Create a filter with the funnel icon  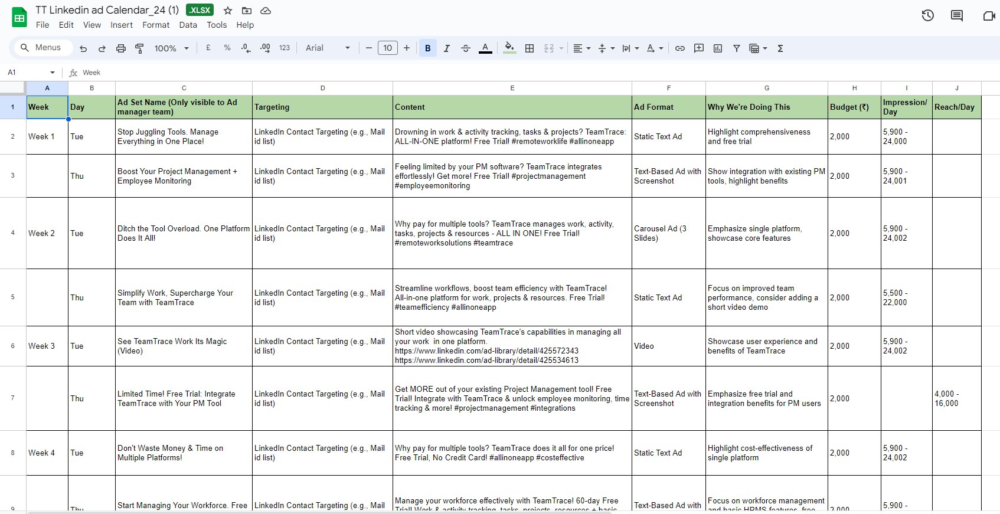pos(737,48)
